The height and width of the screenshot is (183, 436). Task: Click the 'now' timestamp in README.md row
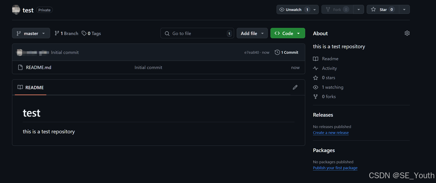pyautogui.click(x=295, y=67)
